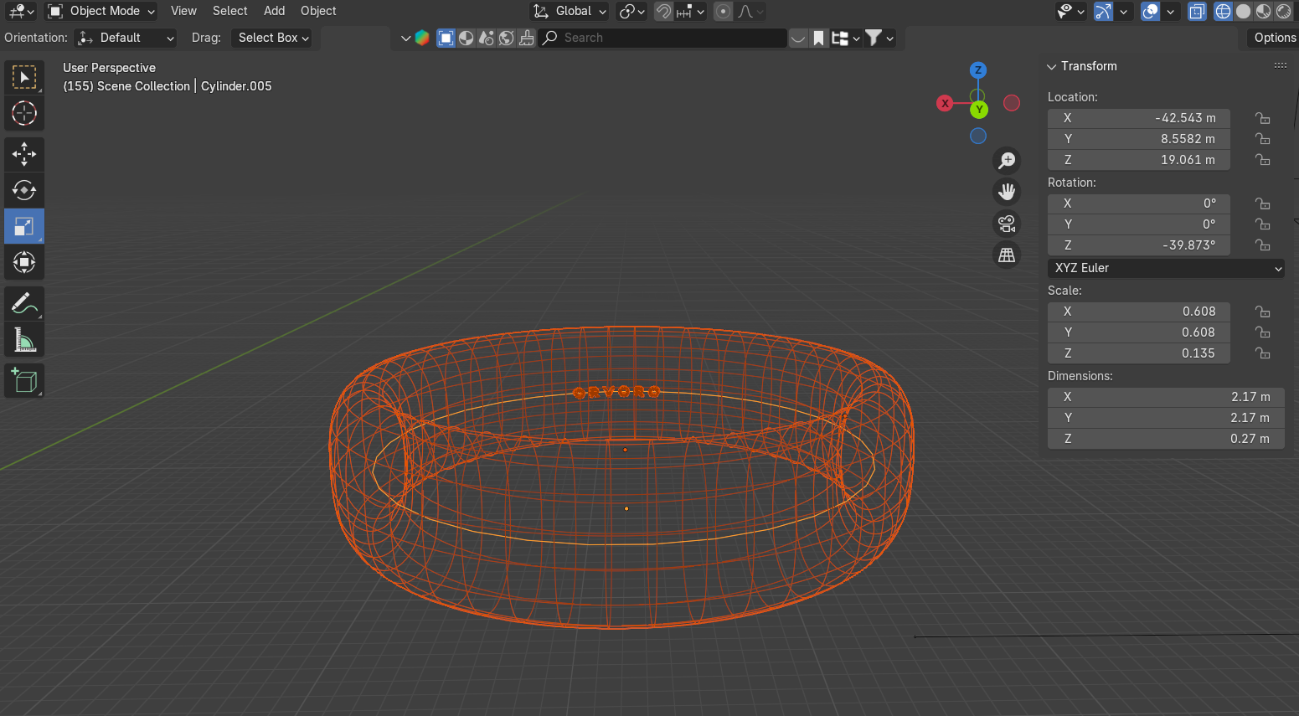Click the Transform panel drag grip dots
The height and width of the screenshot is (716, 1299).
[1281, 65]
